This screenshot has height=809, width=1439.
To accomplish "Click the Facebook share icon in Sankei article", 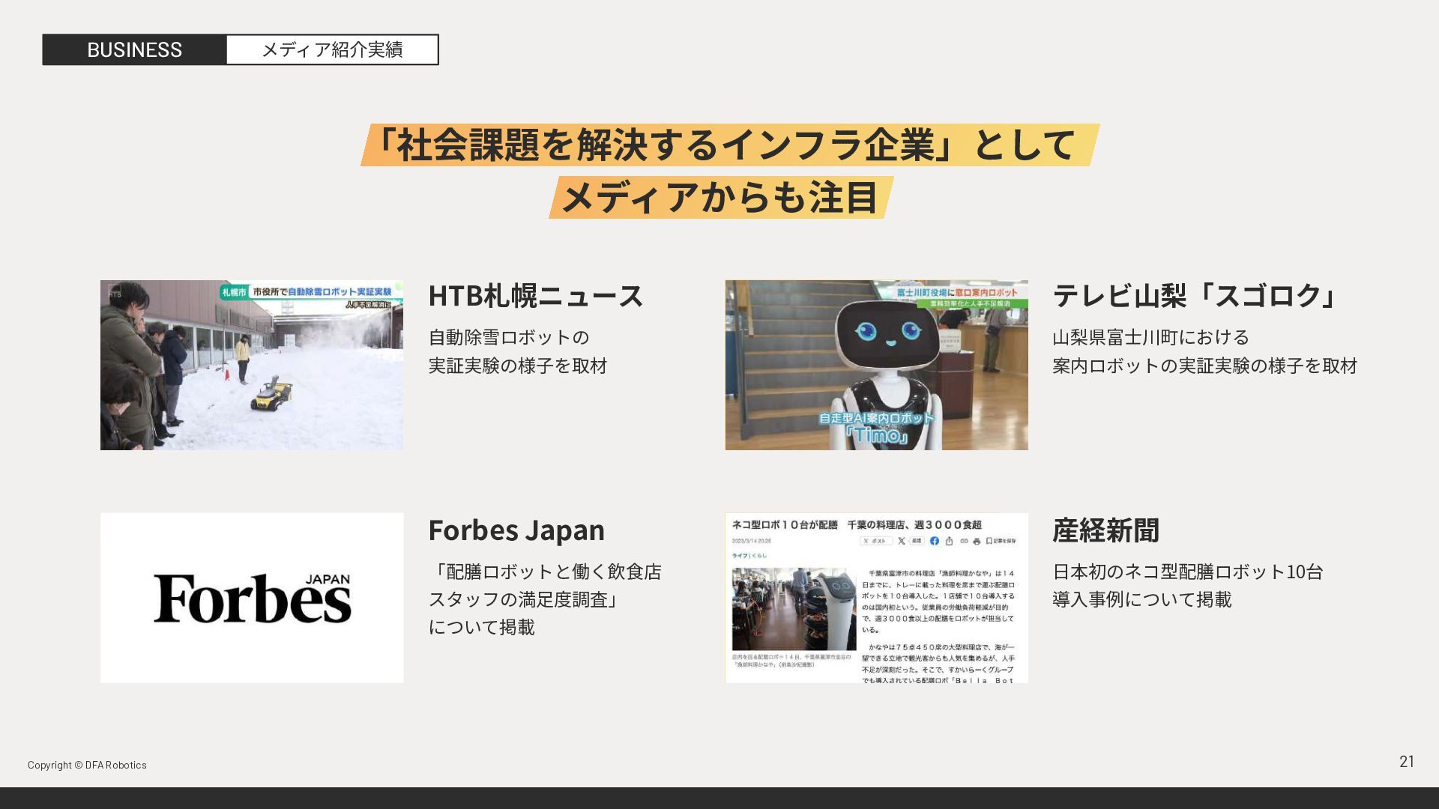I will coord(935,541).
